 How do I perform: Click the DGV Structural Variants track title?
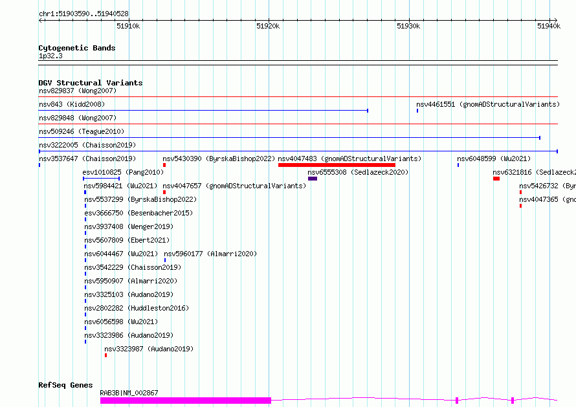point(91,83)
